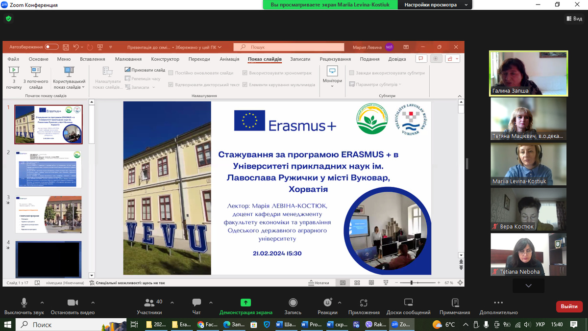Switch to normal view in status bar
The width and height of the screenshot is (588, 331).
(343, 283)
